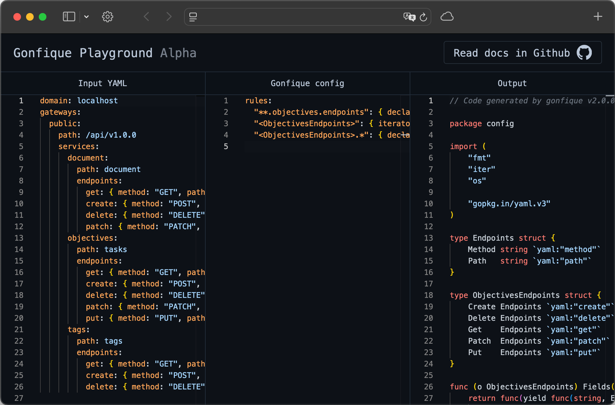Viewport: 615px width, 405px height.
Task: Click the '<ObjectivesEndpoints>.*' rule line
Action: [332, 135]
